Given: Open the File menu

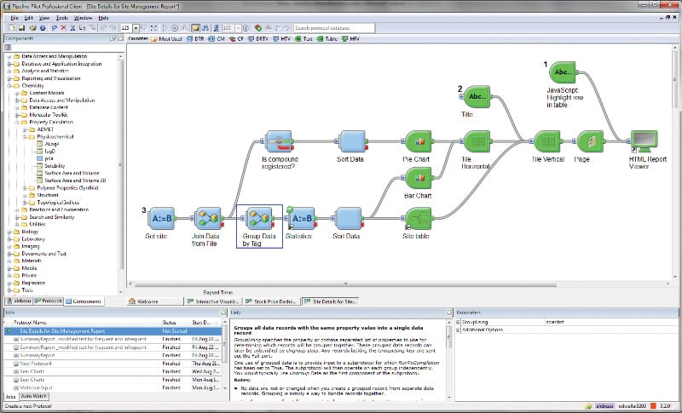Looking at the screenshot, I should (x=14, y=18).
